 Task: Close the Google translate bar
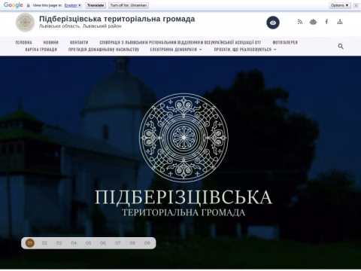(356, 5)
